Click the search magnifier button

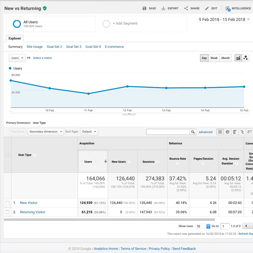pos(193,132)
